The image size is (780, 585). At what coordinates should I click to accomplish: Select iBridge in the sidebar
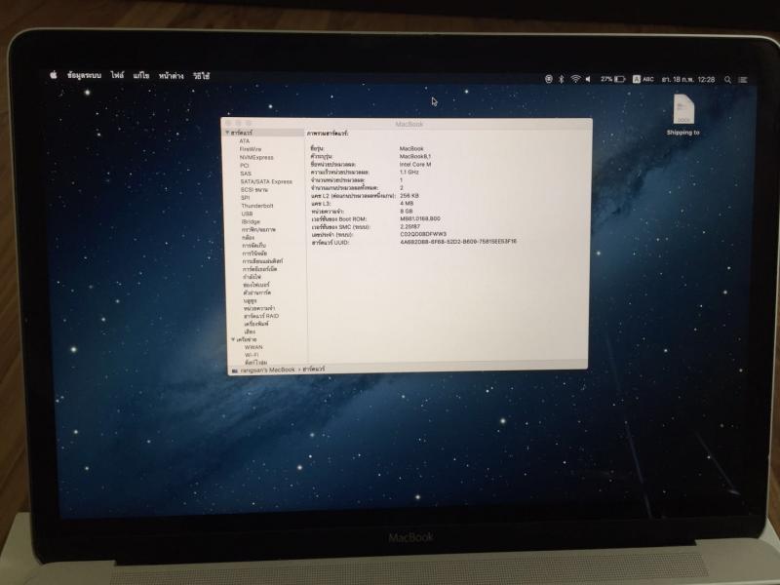pyautogui.click(x=251, y=221)
